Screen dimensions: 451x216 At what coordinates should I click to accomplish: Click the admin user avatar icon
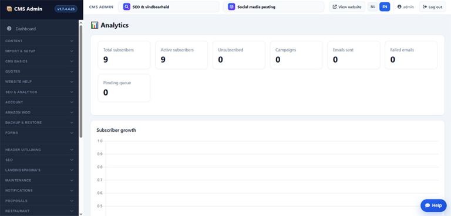(399, 7)
